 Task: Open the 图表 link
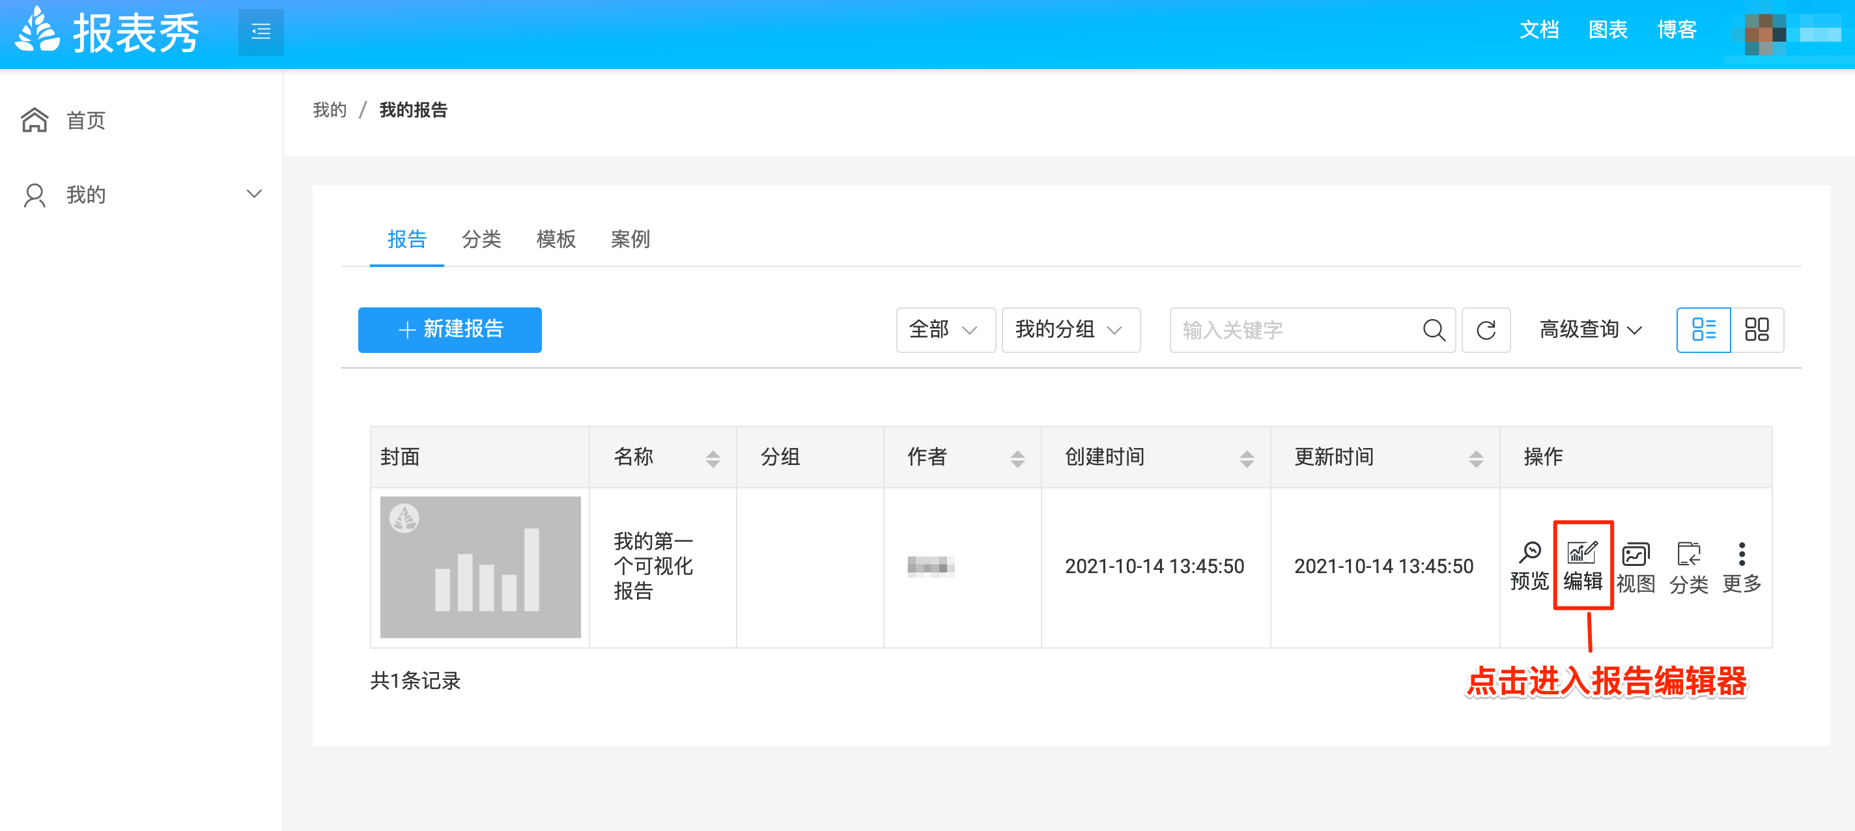point(1608,30)
